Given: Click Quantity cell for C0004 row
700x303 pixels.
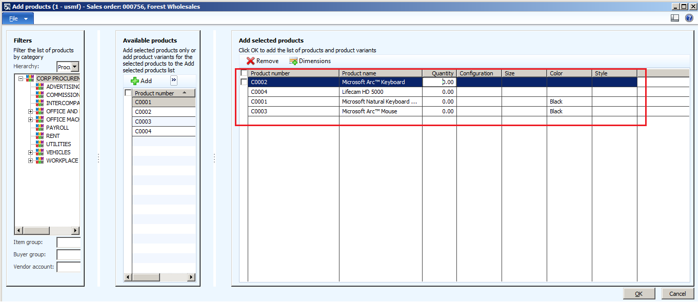Looking at the screenshot, I should pyautogui.click(x=439, y=92).
